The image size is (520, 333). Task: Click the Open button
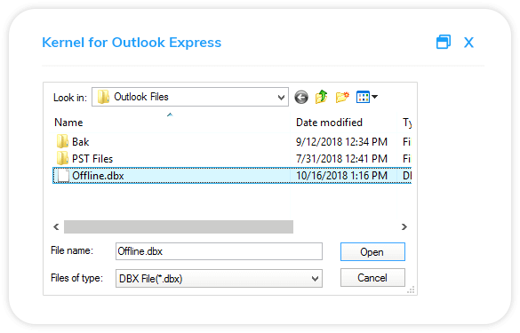tap(372, 252)
